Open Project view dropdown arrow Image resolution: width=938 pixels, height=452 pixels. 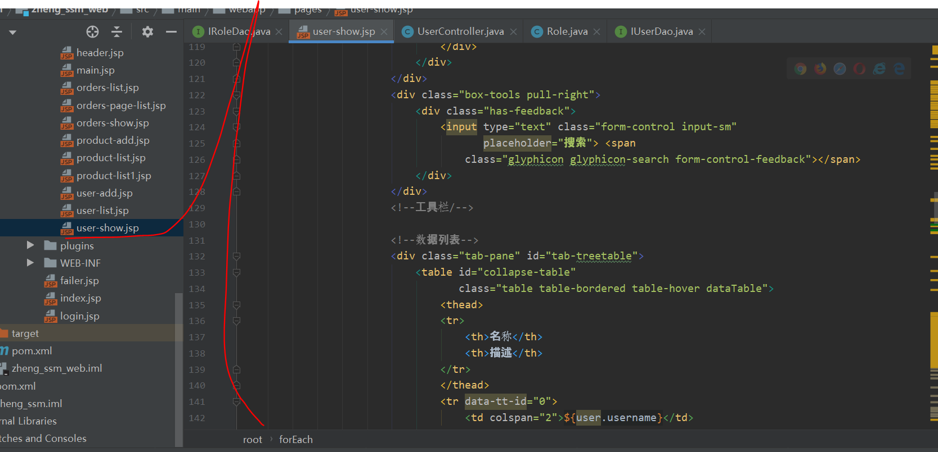[12, 33]
